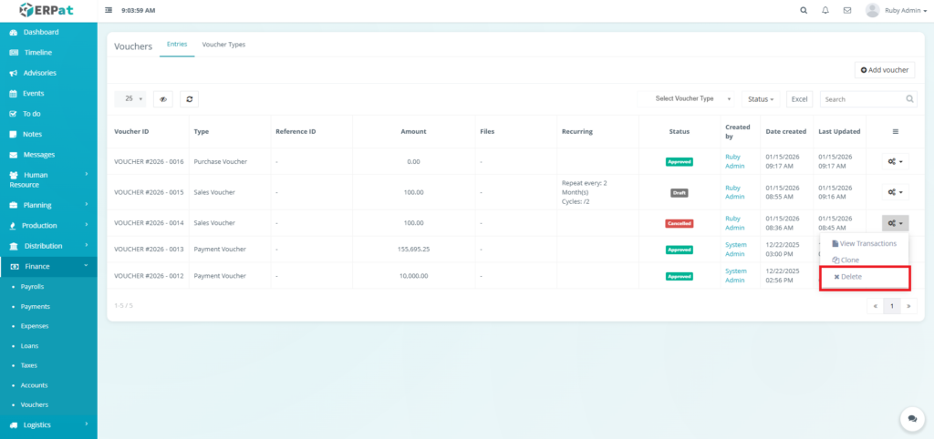Click the Ruby Admin avatar picture
The width and height of the screenshot is (934, 439).
[872, 10]
